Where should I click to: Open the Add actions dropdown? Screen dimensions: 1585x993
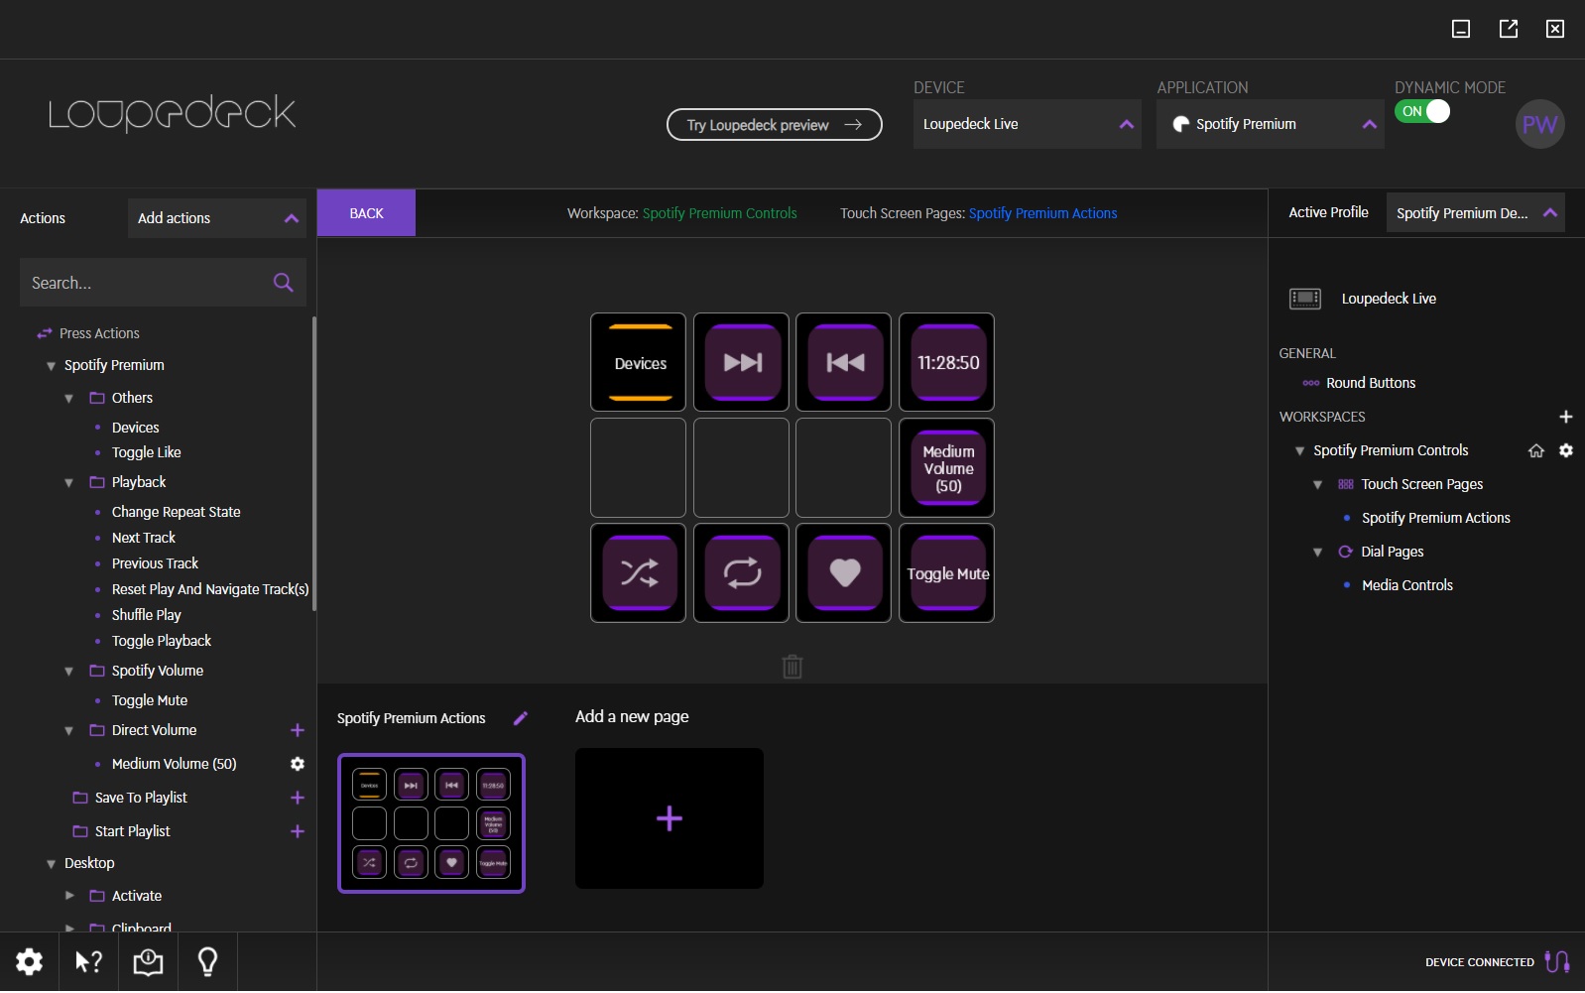[216, 218]
